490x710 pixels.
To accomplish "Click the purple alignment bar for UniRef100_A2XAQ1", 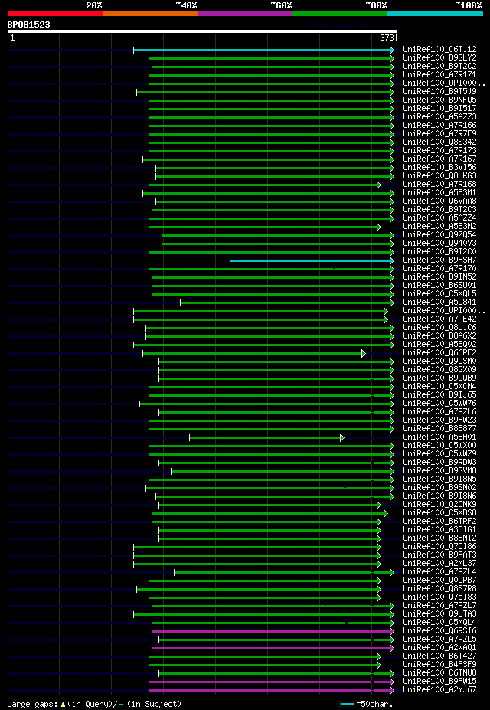I will pos(273,649).
